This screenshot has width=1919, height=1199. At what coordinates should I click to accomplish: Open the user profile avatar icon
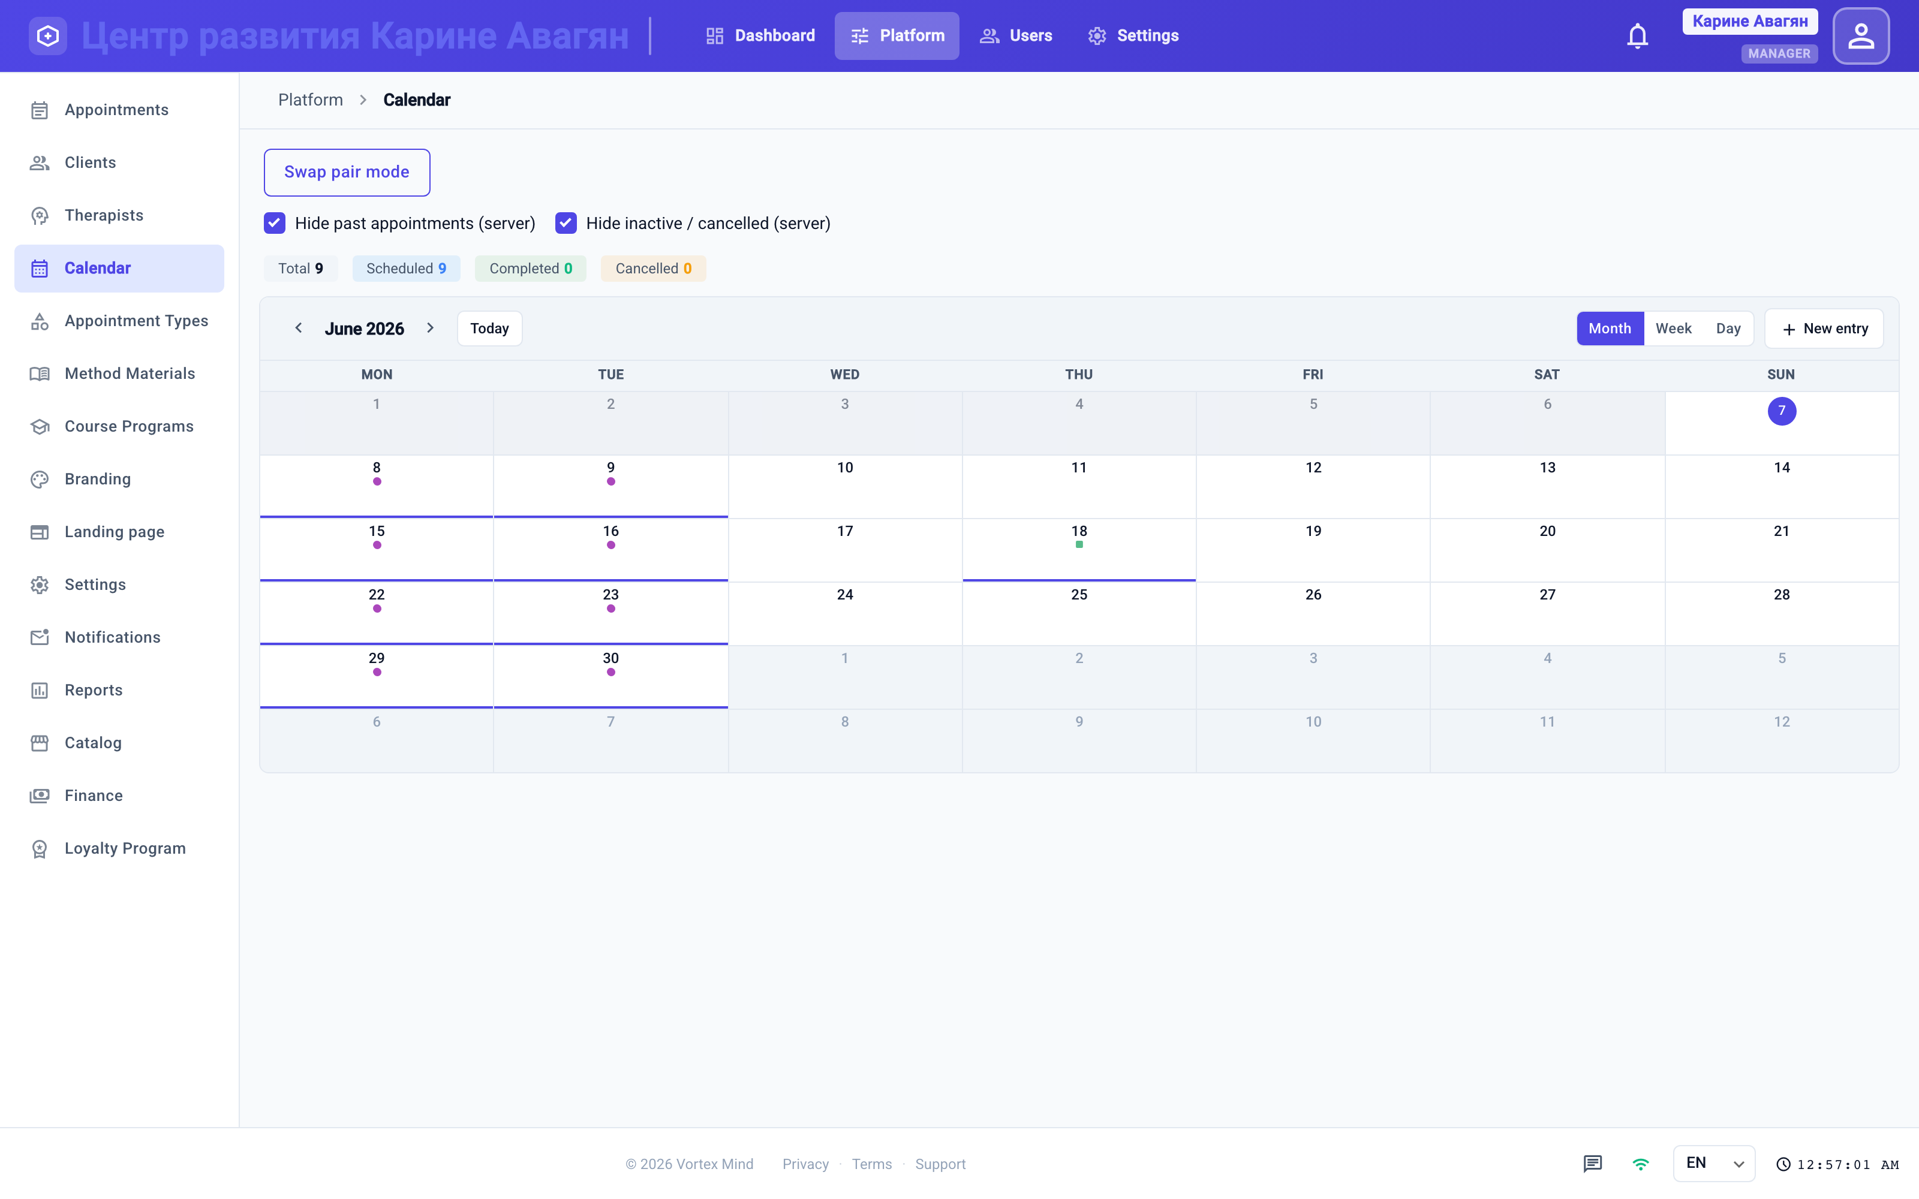[1861, 36]
